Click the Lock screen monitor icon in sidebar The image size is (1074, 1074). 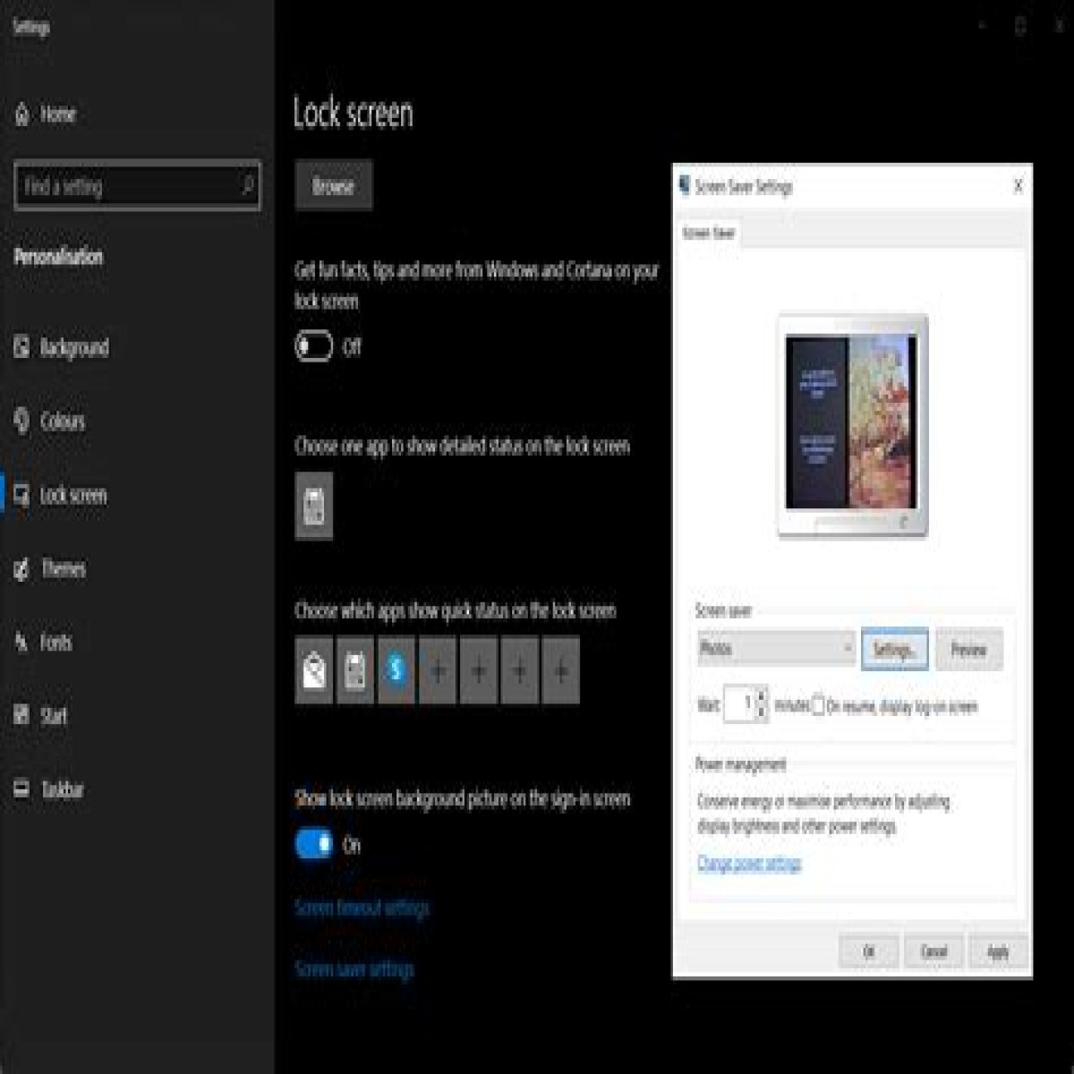coord(21,495)
